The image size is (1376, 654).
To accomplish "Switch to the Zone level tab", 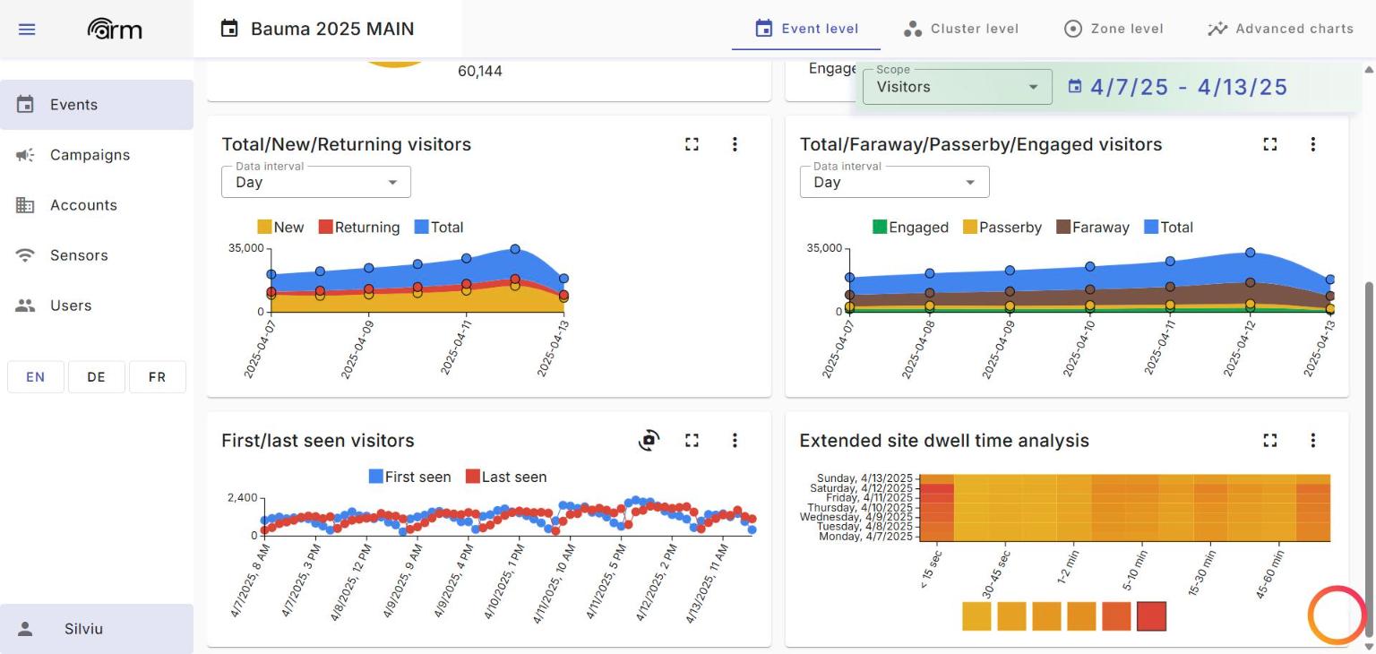I will coord(1113,29).
